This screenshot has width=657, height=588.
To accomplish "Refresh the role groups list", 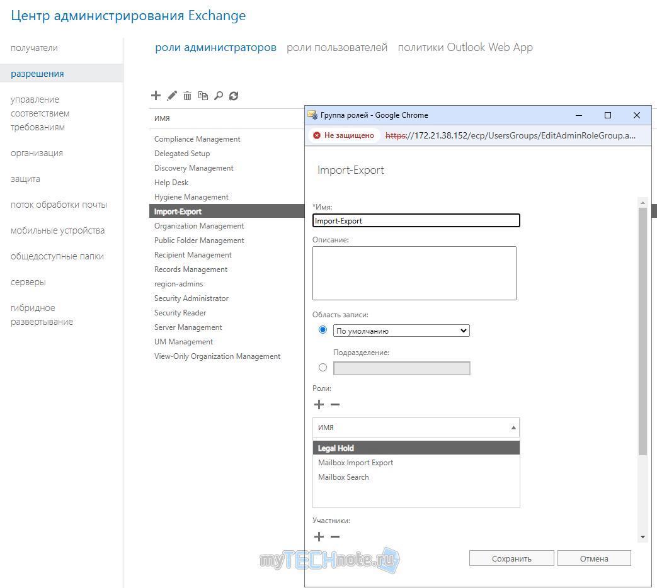I will [x=234, y=96].
